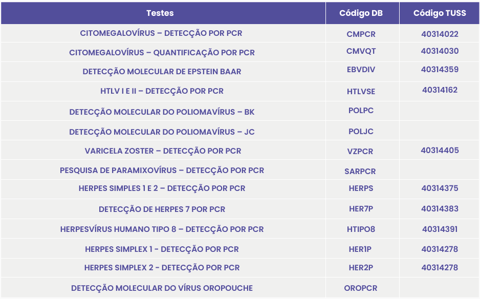Select Citomegalovírus – Quantificação por PCR row
This screenshot has height=299, width=480.
coord(162,53)
